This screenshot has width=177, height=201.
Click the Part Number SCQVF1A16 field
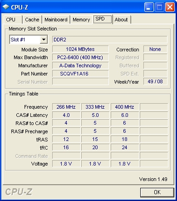pos(80,74)
